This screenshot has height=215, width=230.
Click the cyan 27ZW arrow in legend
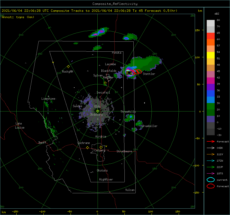[211, 161]
